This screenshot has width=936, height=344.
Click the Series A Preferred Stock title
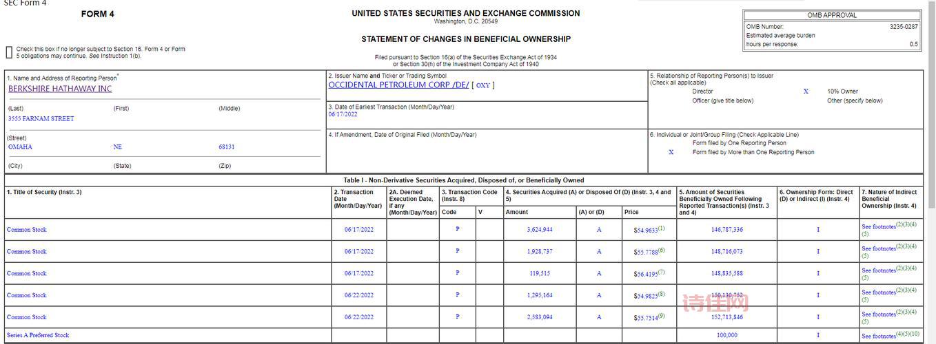38,336
